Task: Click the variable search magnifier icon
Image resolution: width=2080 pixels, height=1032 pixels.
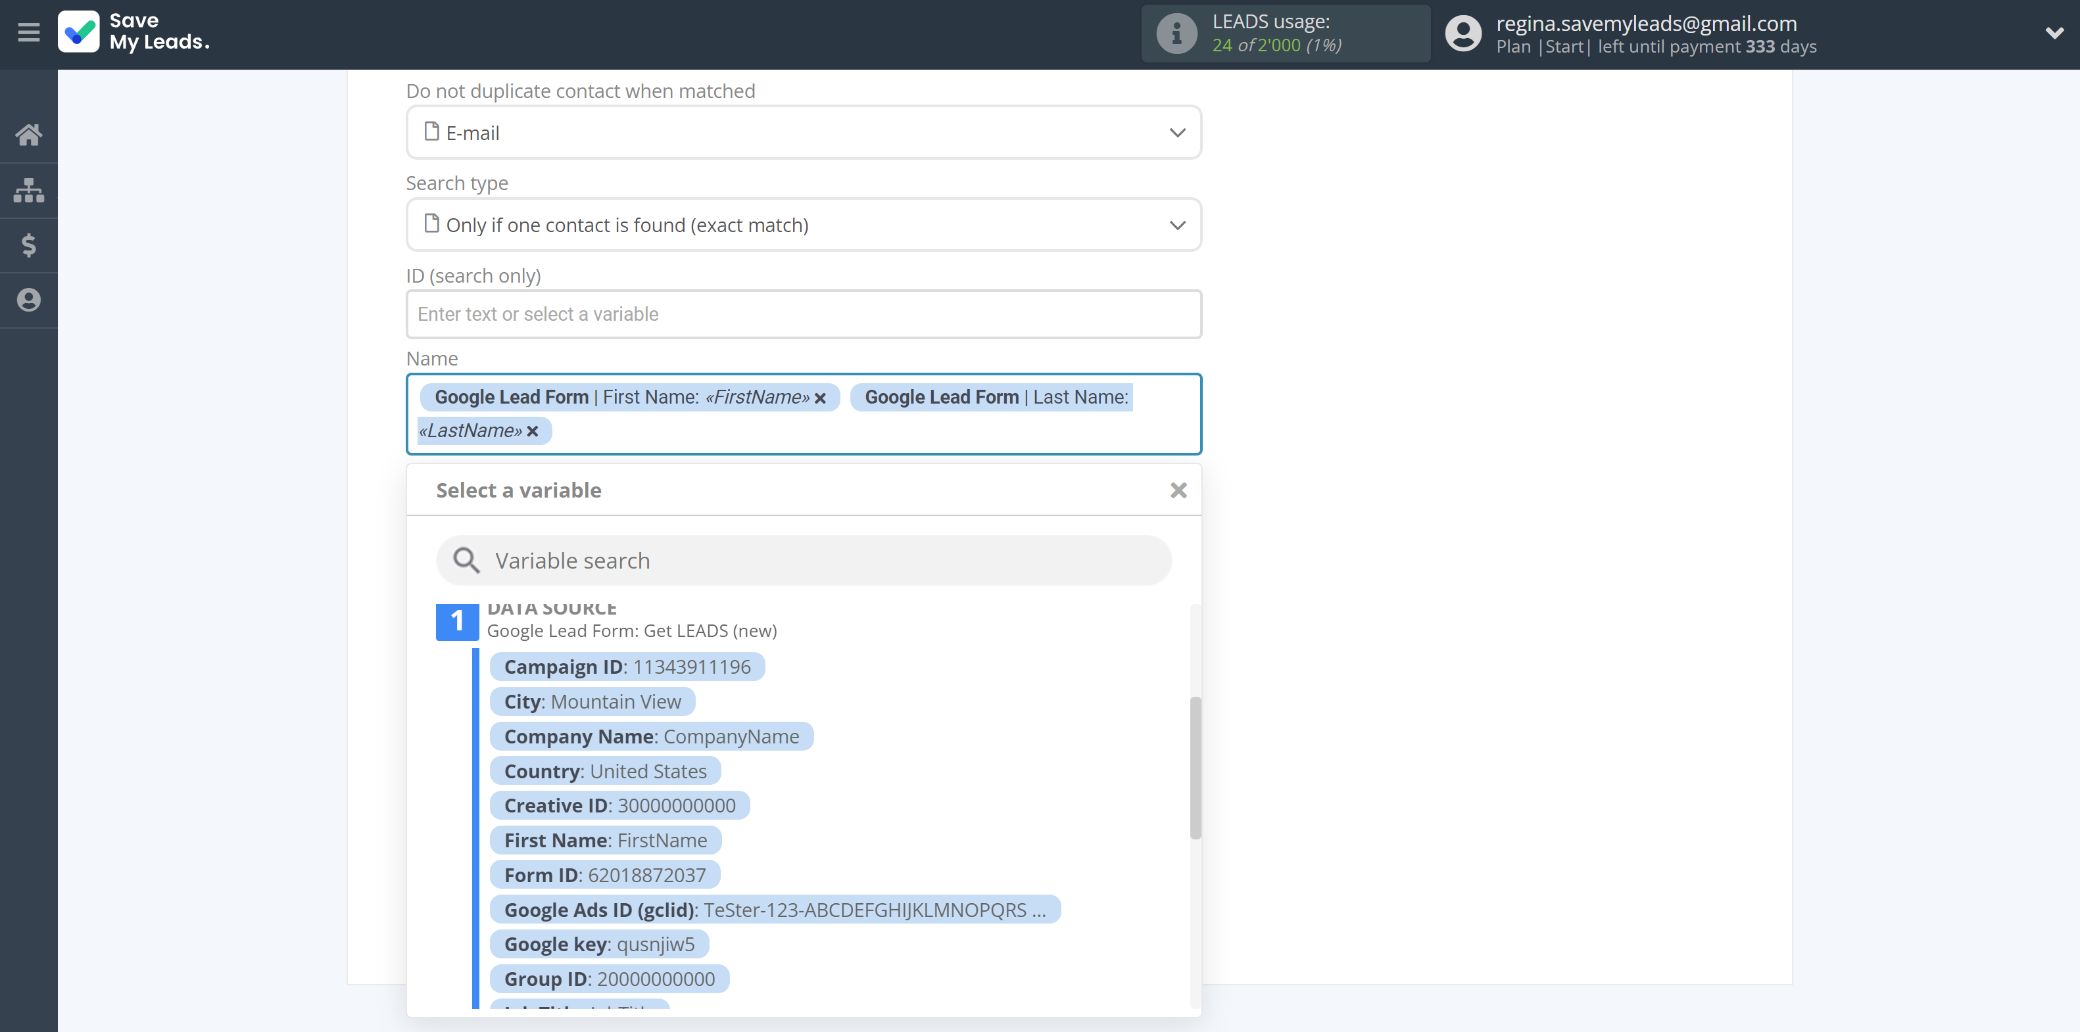Action: pyautogui.click(x=466, y=560)
